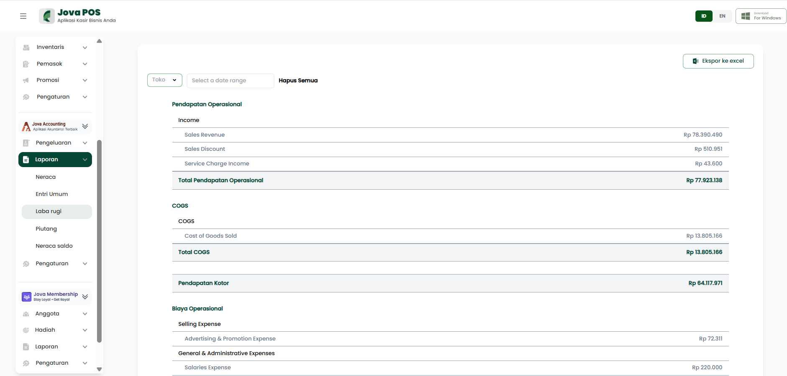
Task: Click the Anggota people icon
Action: tap(26, 314)
